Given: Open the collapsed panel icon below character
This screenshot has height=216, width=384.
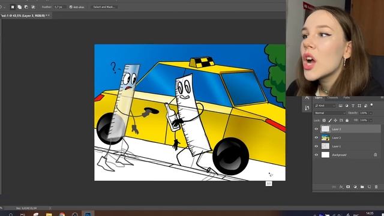Looking at the screenshot, I should [x=307, y=108].
